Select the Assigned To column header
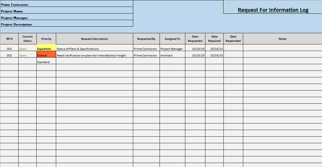This screenshot has width=322, height=167. (x=172, y=39)
